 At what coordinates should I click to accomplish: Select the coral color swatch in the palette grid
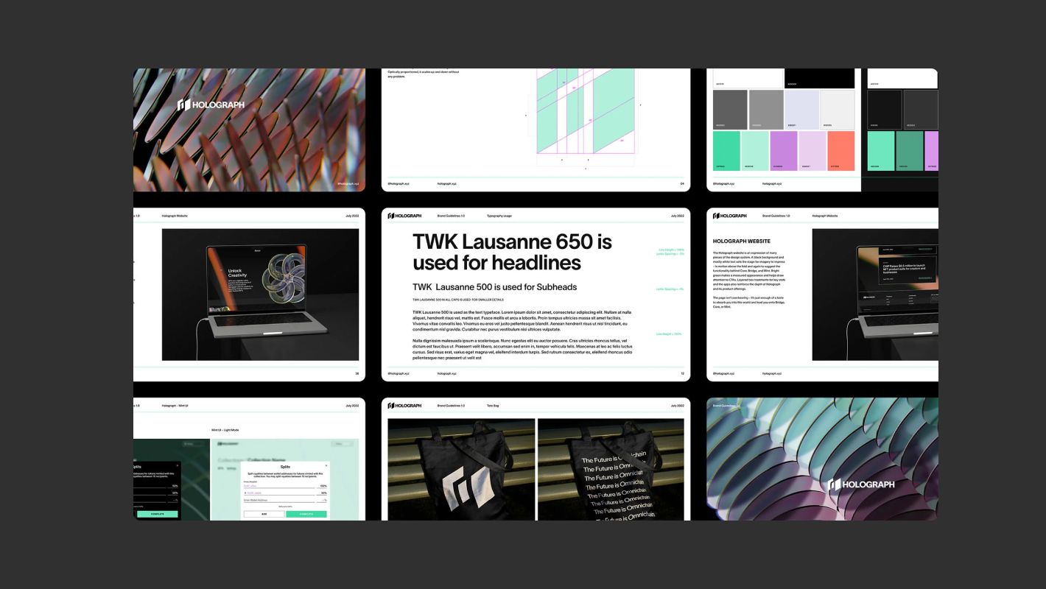pyautogui.click(x=840, y=150)
